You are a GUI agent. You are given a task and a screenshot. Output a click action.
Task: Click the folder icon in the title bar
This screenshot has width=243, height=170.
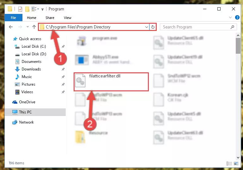(10, 9)
